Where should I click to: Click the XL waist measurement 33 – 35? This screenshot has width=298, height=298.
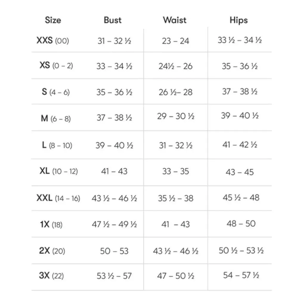pos(176,171)
